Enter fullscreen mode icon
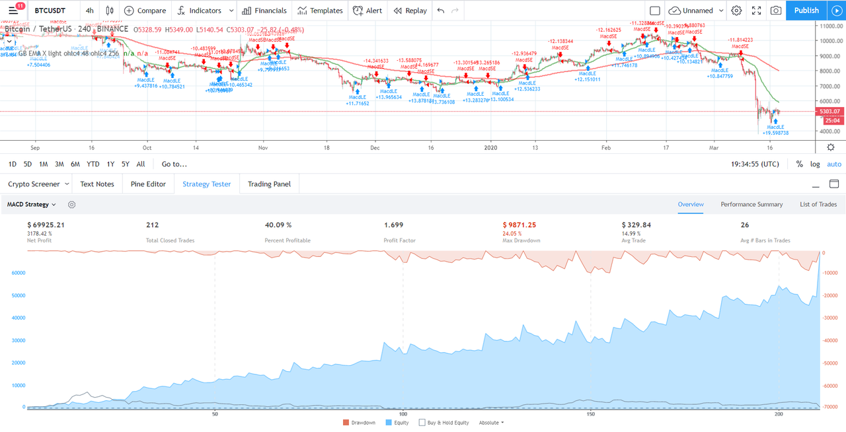The height and width of the screenshot is (432, 846). (x=756, y=11)
